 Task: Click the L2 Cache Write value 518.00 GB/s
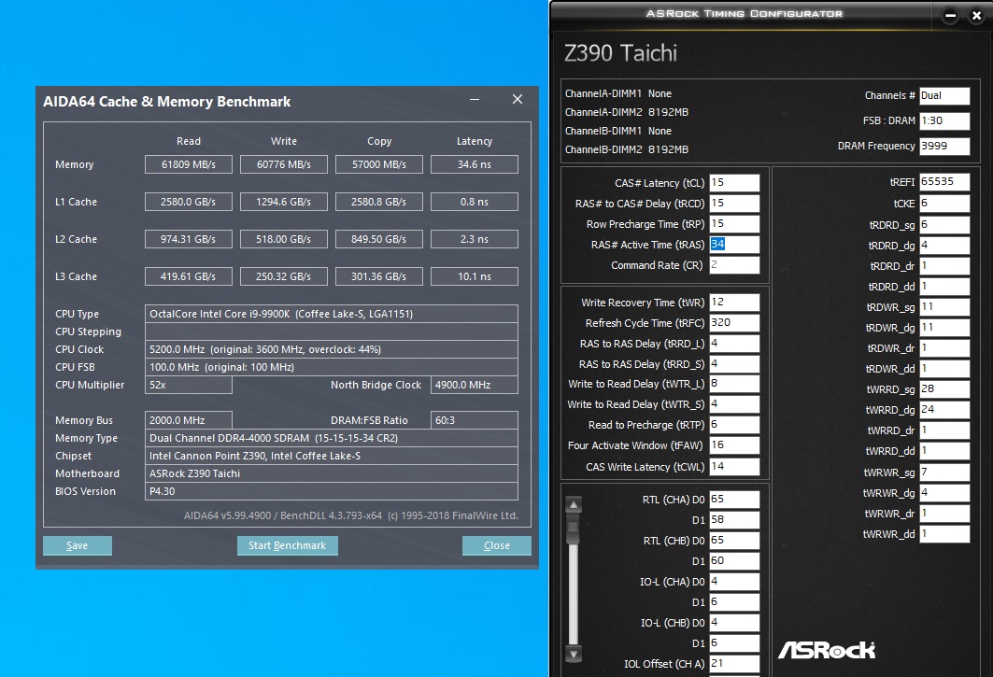tap(284, 239)
